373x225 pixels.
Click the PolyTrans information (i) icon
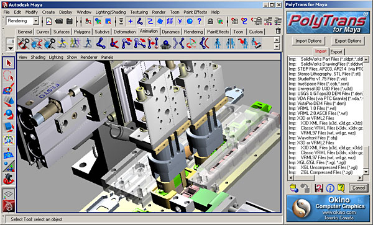point(330,188)
